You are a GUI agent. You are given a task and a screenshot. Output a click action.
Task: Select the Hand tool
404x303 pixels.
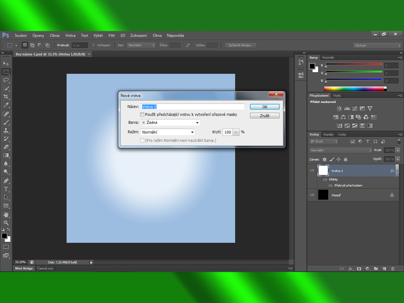6,214
